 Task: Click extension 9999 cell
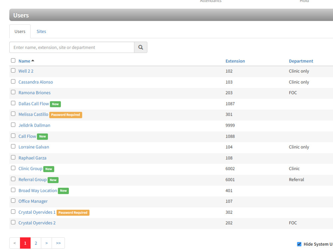[230, 125]
